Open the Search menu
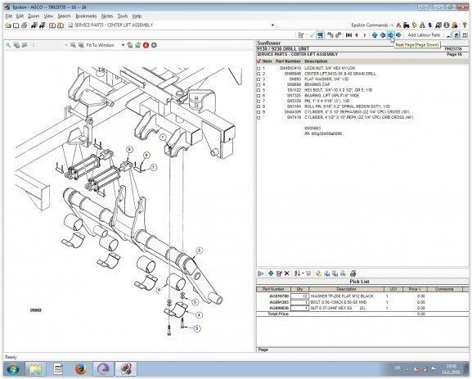 tap(64, 16)
